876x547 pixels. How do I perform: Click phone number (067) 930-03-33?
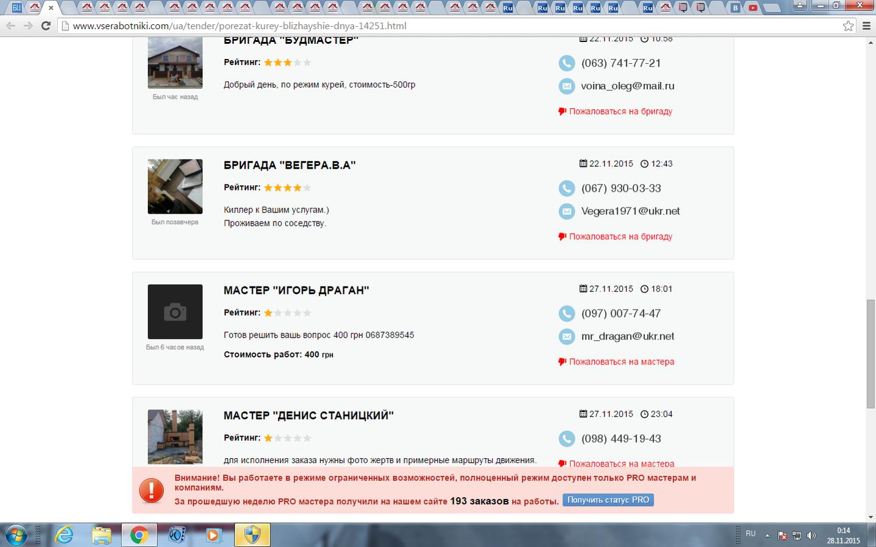(x=621, y=189)
